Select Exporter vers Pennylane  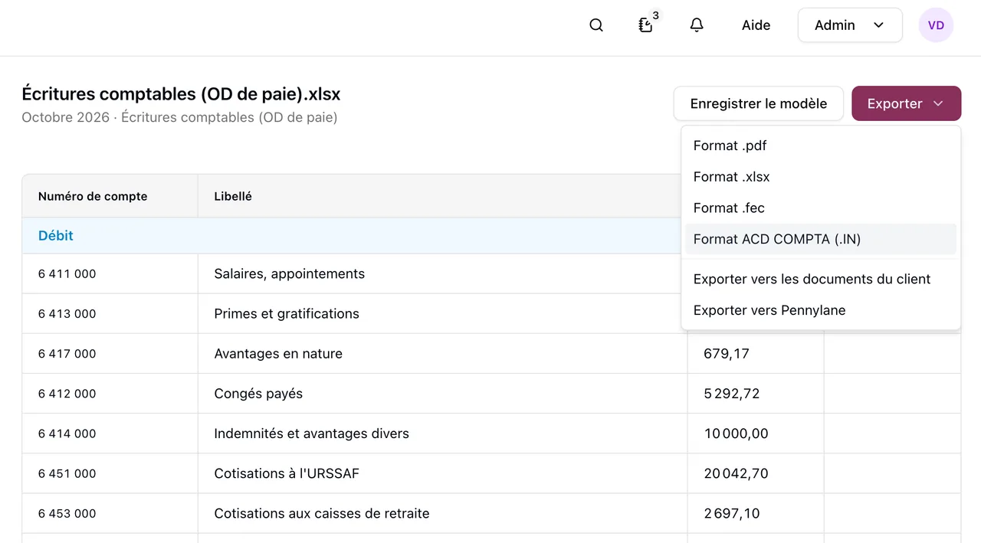[820, 310]
